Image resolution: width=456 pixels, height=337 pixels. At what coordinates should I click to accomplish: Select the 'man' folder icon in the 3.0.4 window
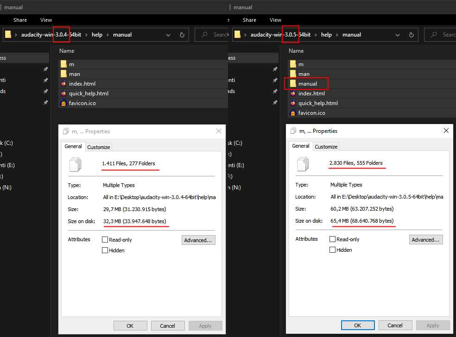pyautogui.click(x=63, y=74)
